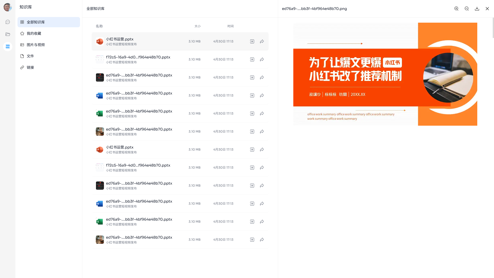Zoom out of the preview image

467,9
